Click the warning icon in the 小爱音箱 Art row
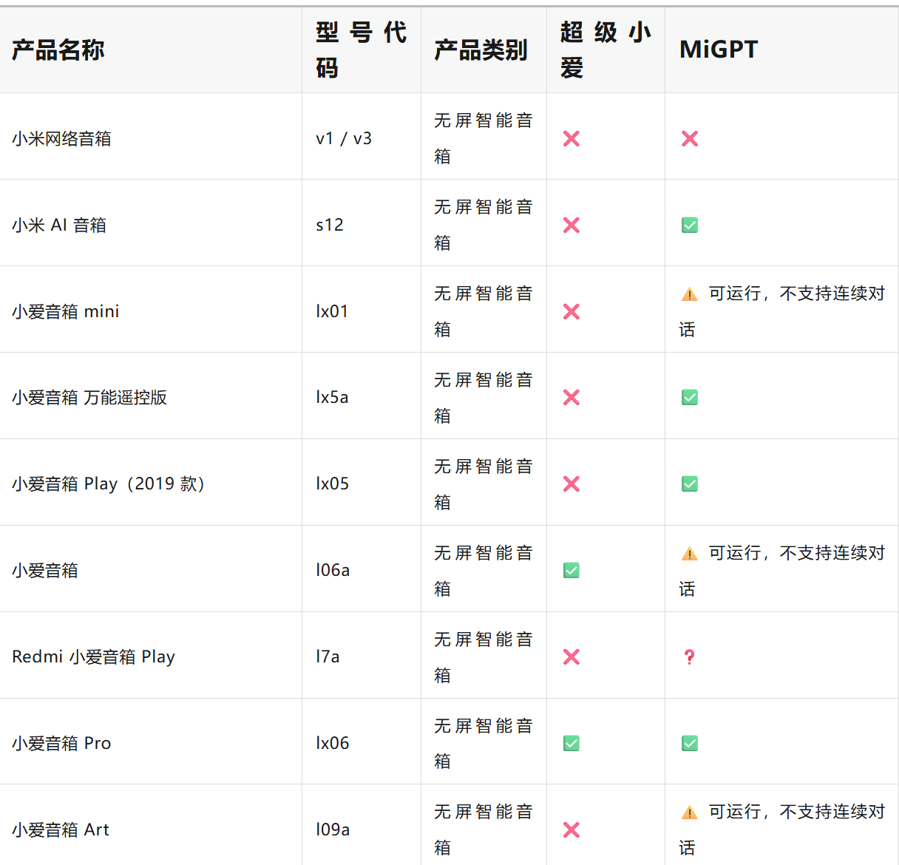The width and height of the screenshot is (899, 865). [690, 813]
